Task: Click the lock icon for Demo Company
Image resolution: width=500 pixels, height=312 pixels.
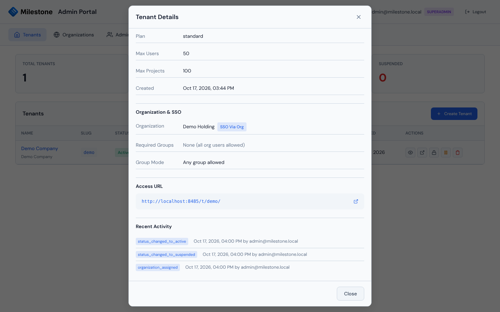Action: [x=434, y=153]
